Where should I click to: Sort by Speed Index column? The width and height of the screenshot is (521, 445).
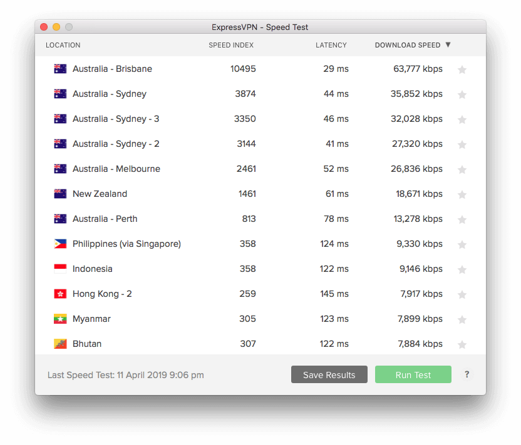coord(231,45)
